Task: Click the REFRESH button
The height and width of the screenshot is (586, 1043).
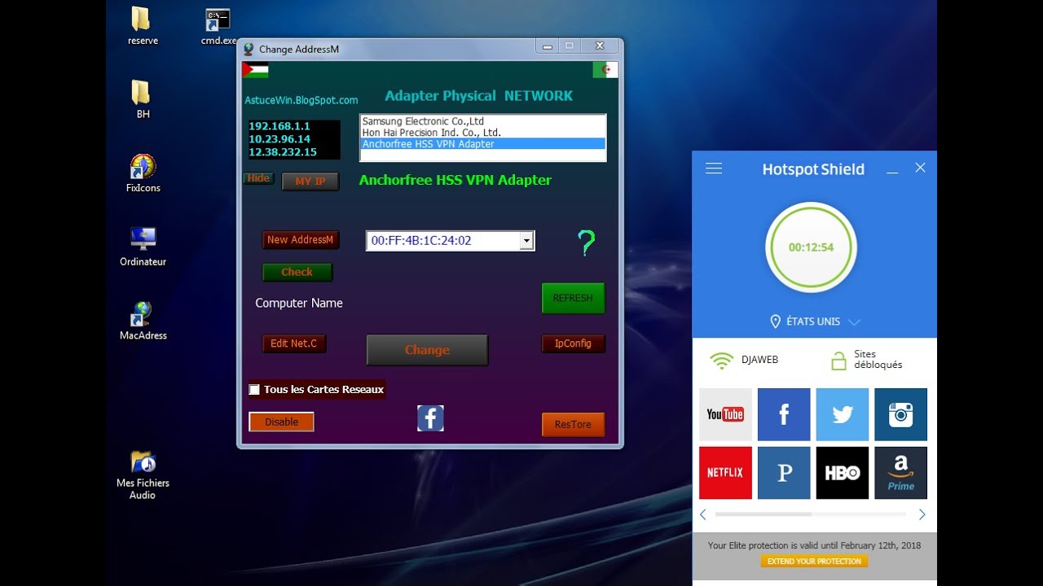Action: (573, 299)
